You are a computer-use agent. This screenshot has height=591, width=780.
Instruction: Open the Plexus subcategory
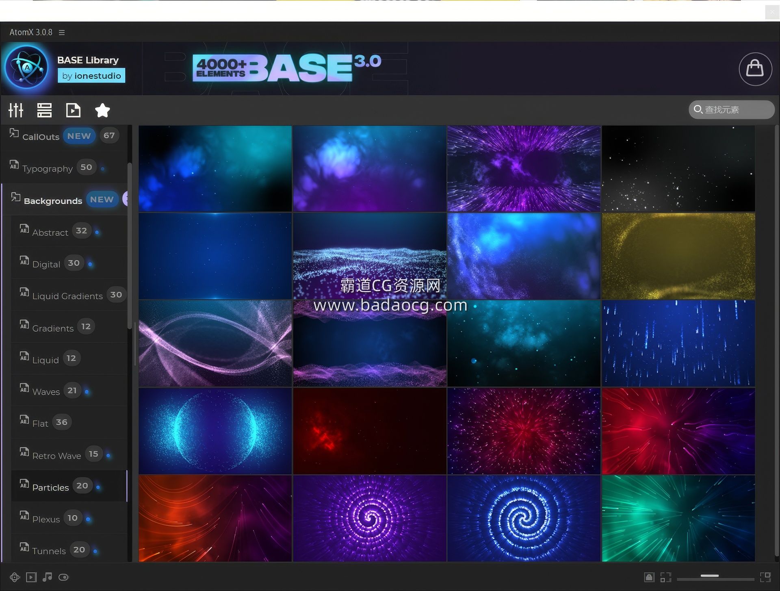coord(69,518)
